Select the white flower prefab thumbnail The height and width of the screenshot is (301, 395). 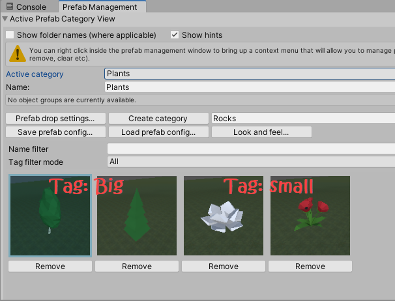[x=224, y=216]
